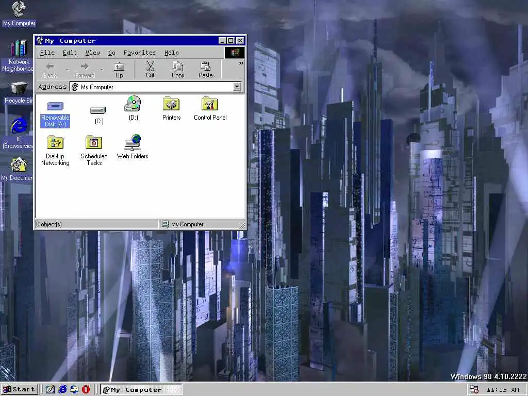
Task: Select the IE Browserservice desktop icon
Action: [x=18, y=134]
